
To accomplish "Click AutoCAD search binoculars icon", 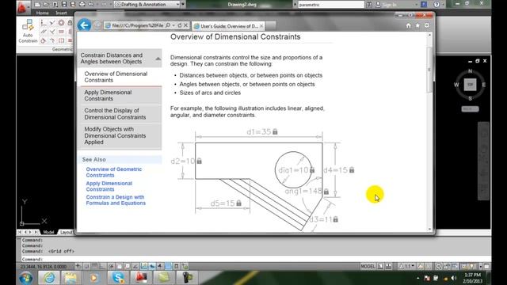I will [x=369, y=5].
